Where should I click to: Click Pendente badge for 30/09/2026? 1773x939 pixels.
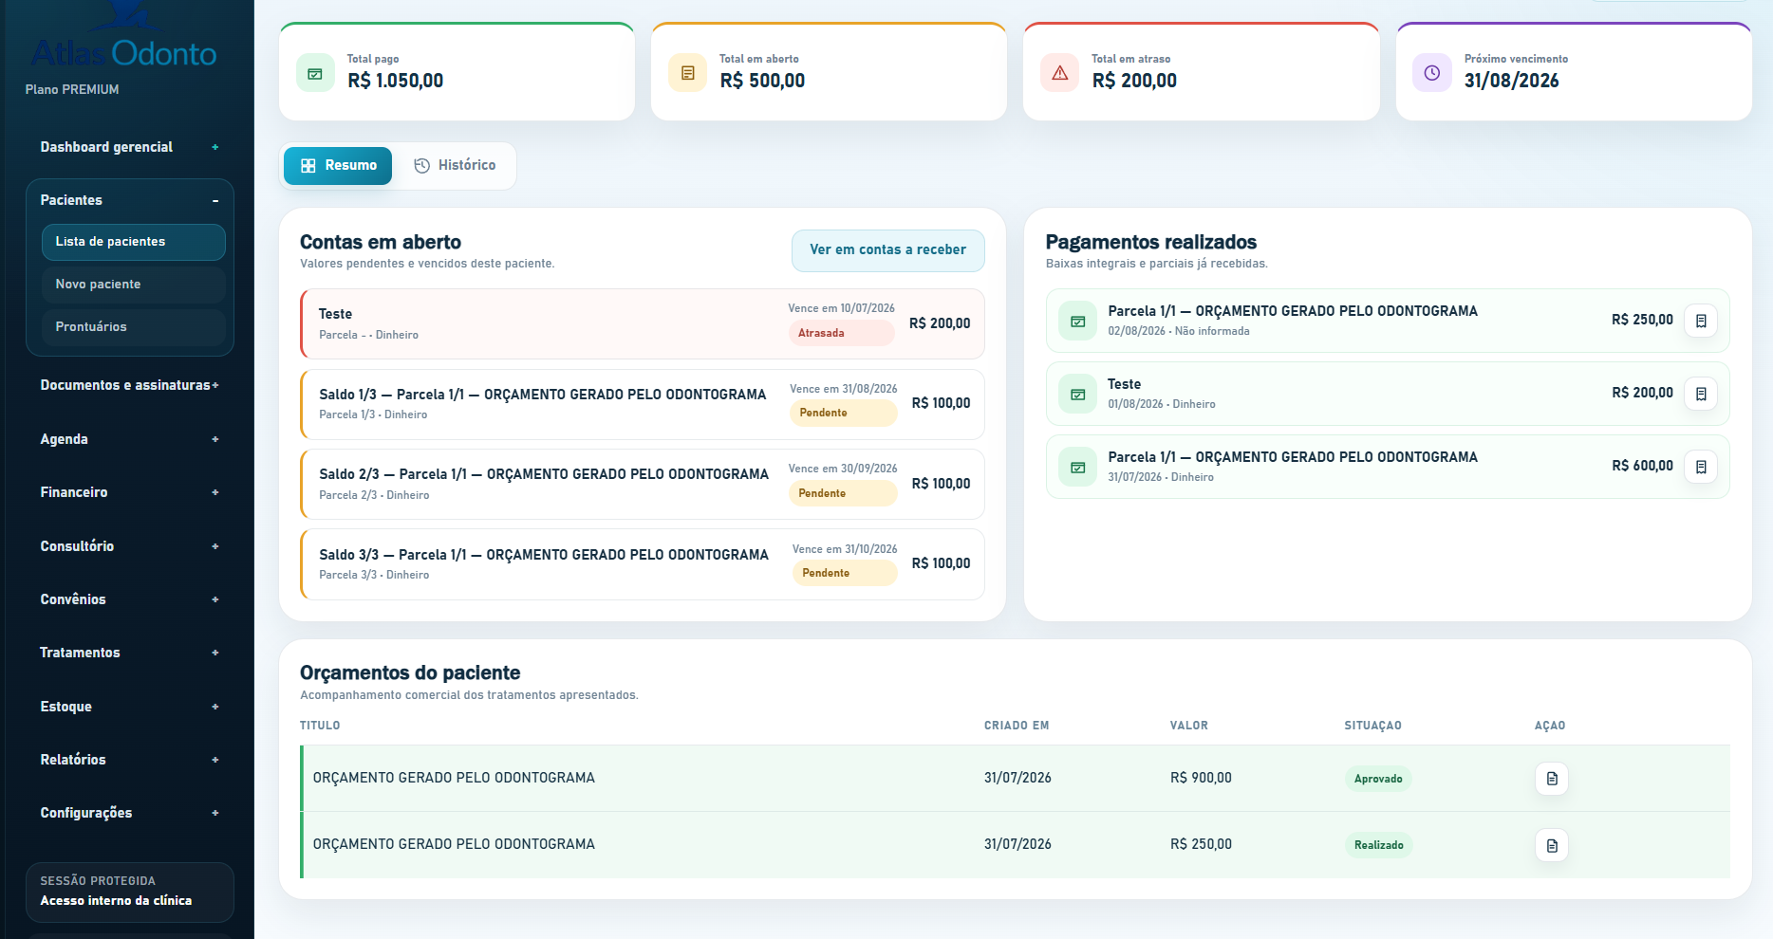842,493
